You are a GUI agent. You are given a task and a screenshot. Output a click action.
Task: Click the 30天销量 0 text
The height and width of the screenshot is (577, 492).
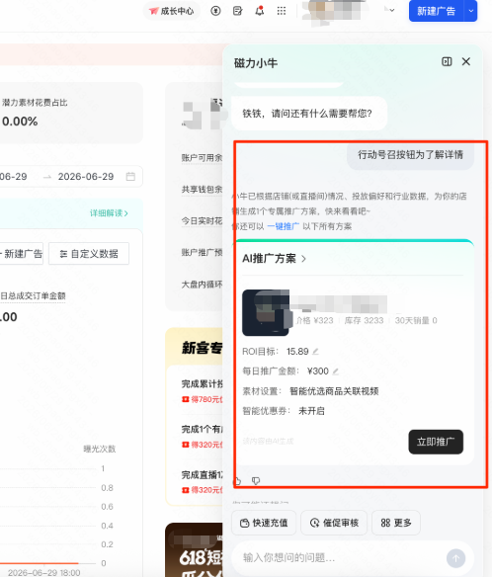416,320
